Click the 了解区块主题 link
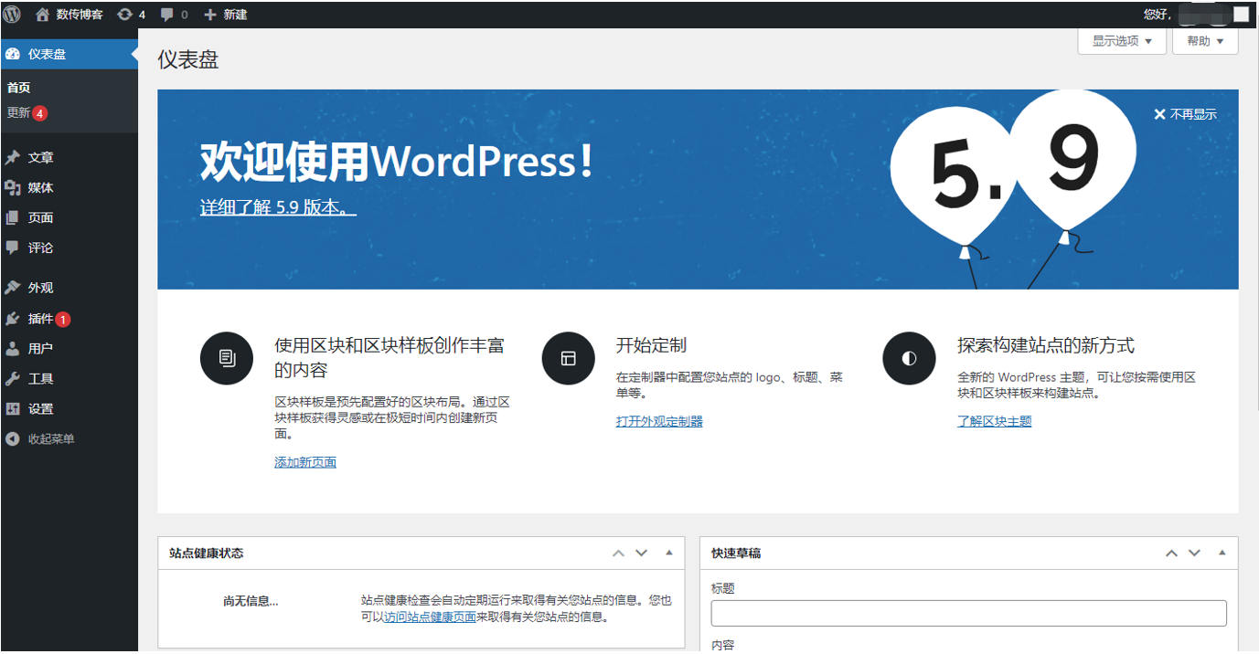The image size is (1259, 654). point(994,421)
